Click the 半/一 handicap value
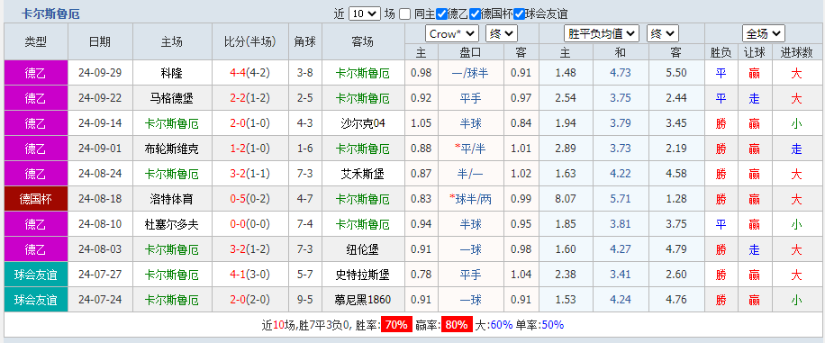Screen dimensions: 825x343 point(470,174)
